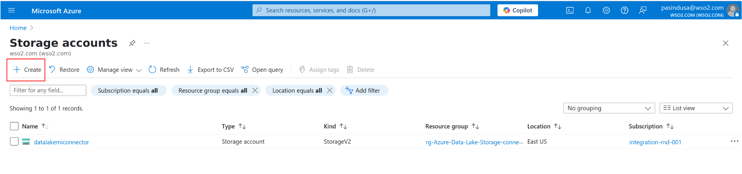Open the Help question mark menu

624,10
